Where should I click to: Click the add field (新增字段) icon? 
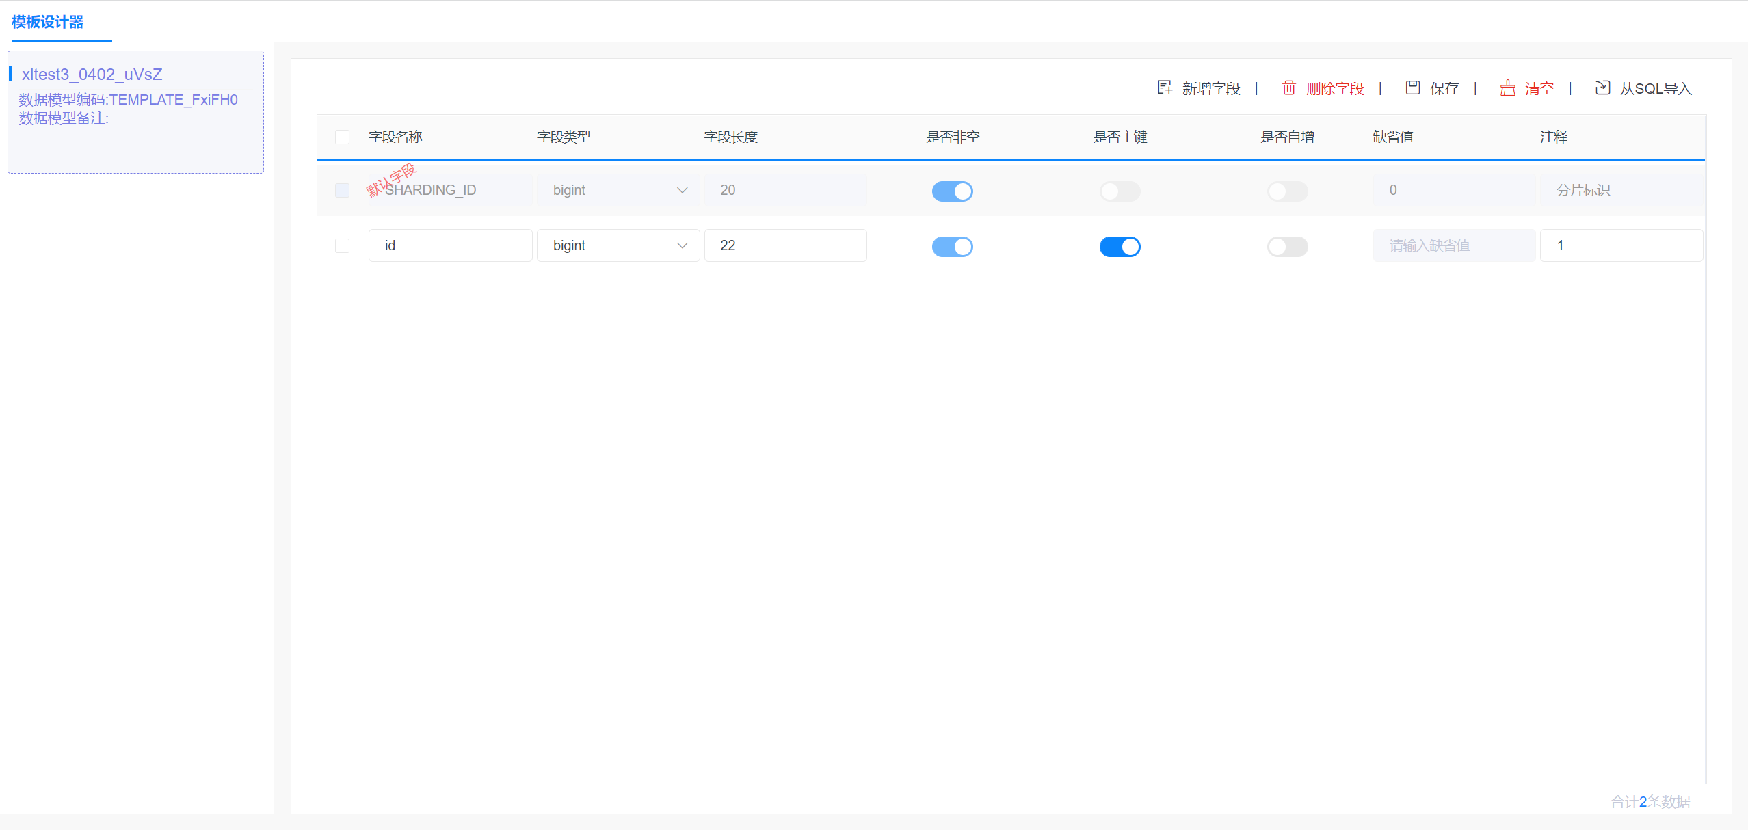pyautogui.click(x=1165, y=88)
